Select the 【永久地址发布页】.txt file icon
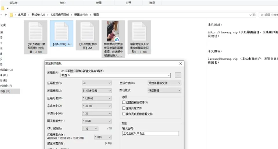The image size is (278, 149). click(x=87, y=31)
